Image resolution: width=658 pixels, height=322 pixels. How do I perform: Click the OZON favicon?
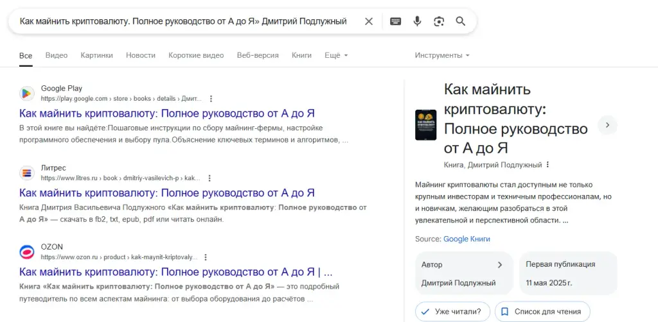coord(27,252)
